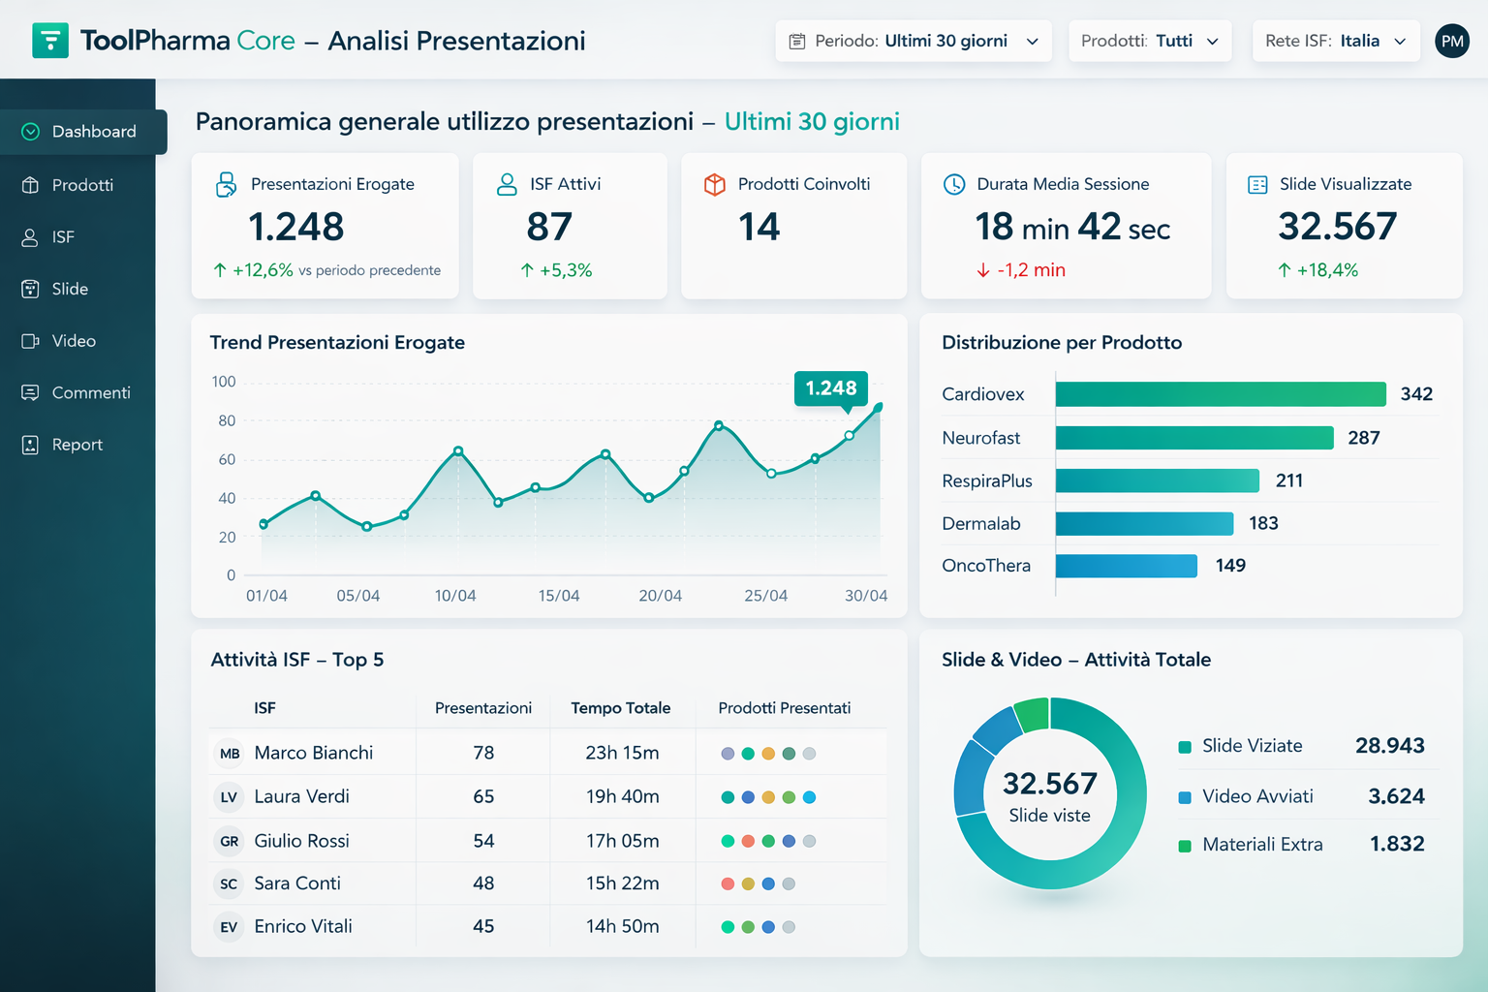Click the clock icon for Durata Media Sessione
The height and width of the screenshot is (992, 1488).
point(954,184)
